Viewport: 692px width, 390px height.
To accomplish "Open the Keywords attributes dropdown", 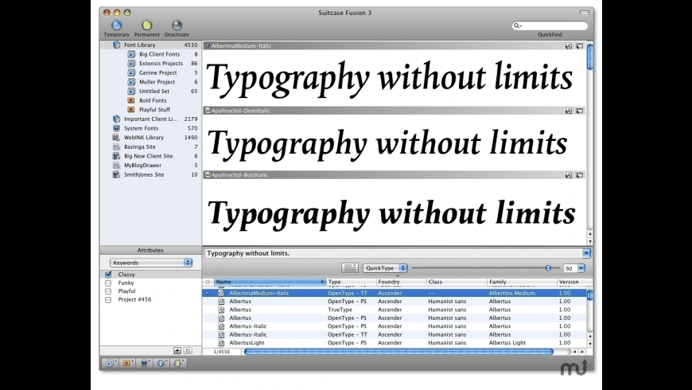I will (x=151, y=263).
